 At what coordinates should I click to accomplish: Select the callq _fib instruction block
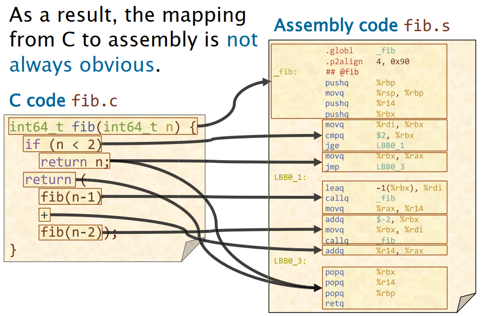pos(359,198)
